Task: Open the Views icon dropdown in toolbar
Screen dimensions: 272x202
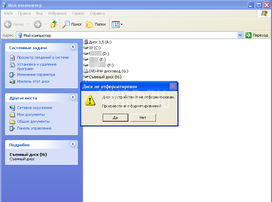Action: point(117,24)
